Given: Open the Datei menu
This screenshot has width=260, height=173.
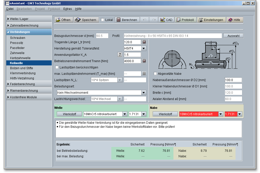Looking at the screenshot, I should pyautogui.click(x=10, y=9).
